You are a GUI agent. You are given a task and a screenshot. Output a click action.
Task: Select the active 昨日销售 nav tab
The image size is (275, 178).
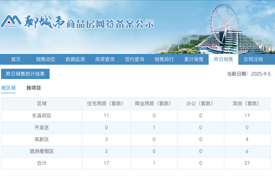(x=223, y=59)
